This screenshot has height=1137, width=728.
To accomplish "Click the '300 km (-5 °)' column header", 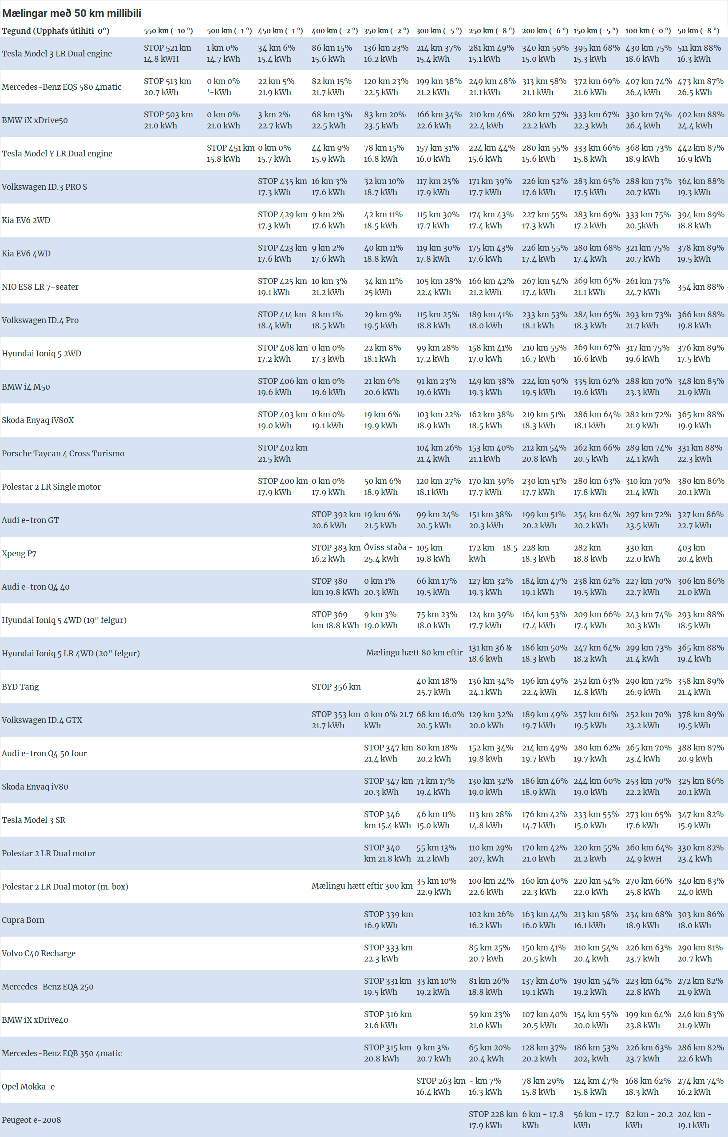I will tap(439, 31).
